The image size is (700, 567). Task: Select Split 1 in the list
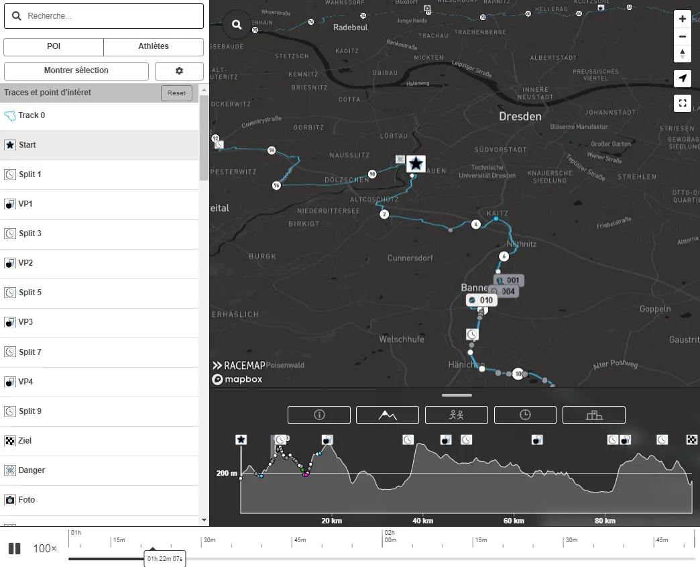99,174
